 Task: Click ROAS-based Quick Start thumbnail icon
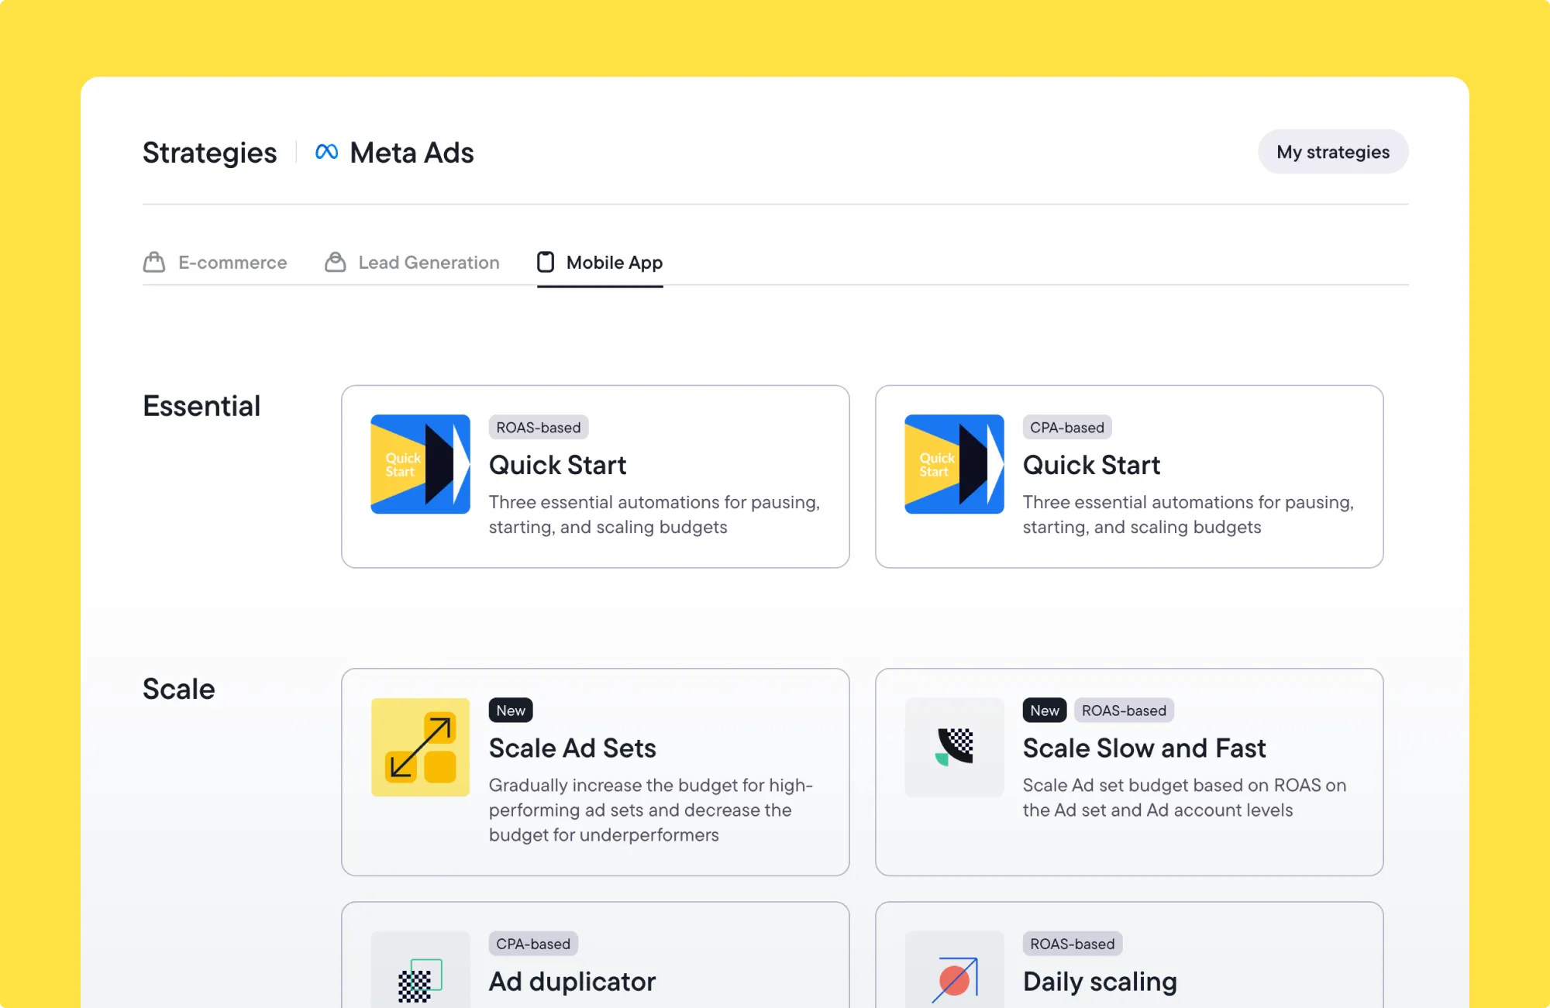(420, 464)
